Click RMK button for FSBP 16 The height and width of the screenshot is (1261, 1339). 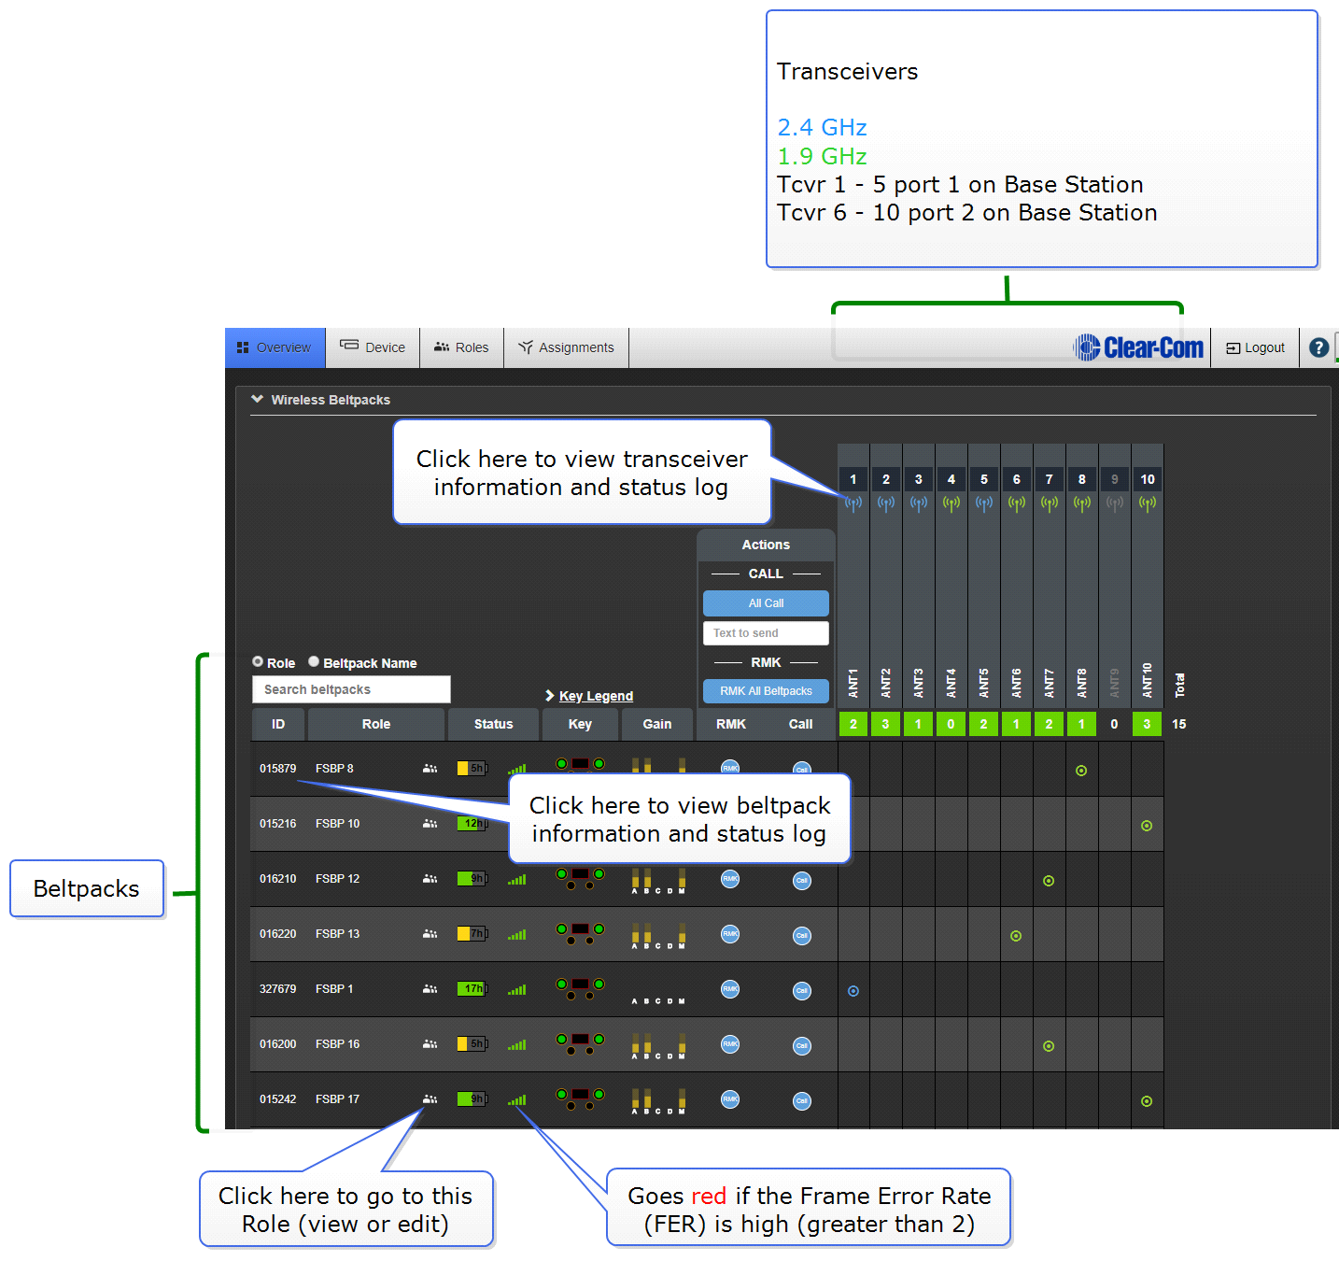(730, 1044)
